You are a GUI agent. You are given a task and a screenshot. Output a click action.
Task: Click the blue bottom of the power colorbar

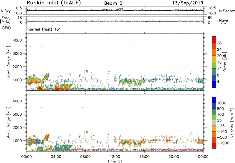click(x=214, y=84)
